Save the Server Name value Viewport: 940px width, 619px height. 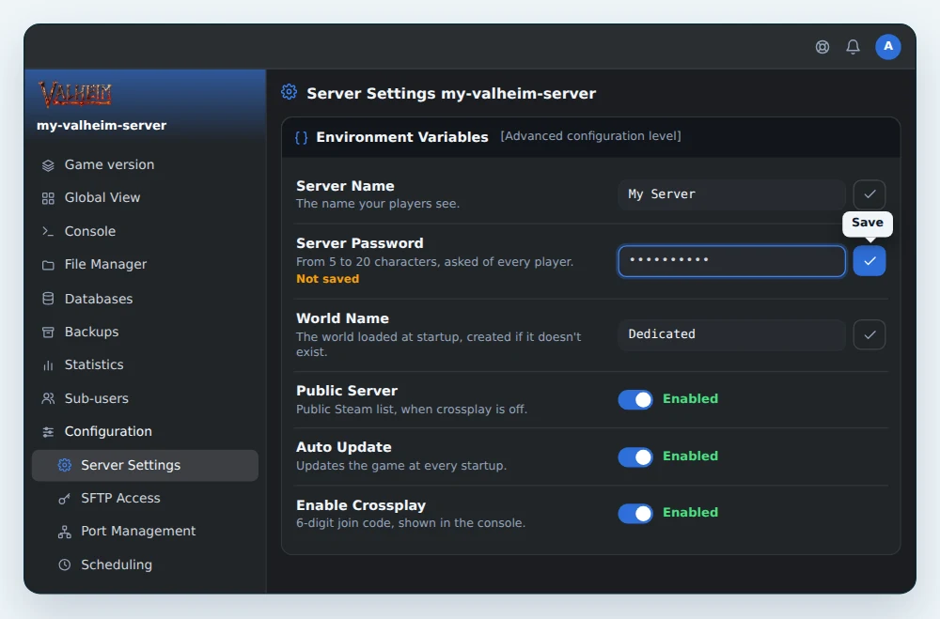coord(869,194)
